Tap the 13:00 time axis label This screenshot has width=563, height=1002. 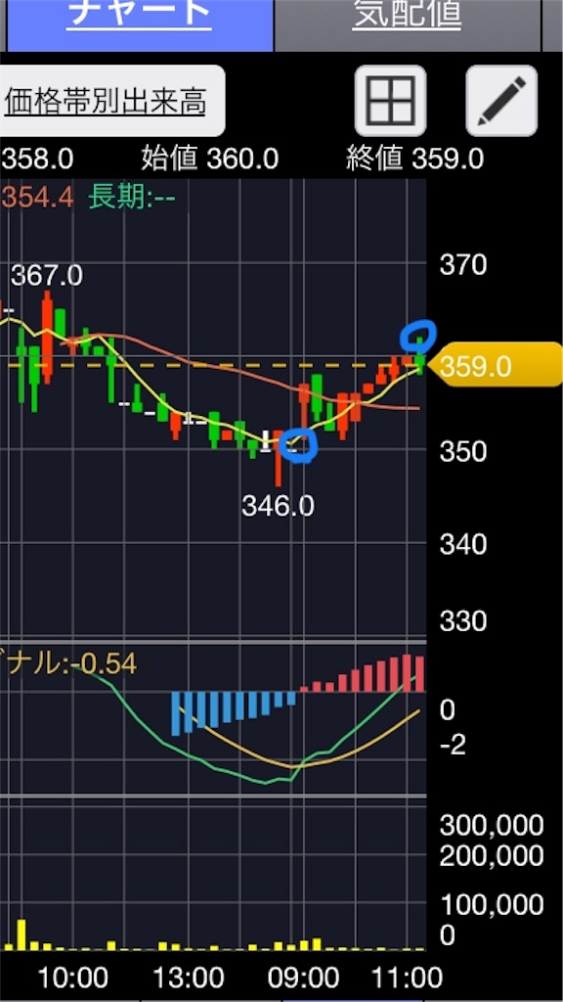pyautogui.click(x=189, y=978)
